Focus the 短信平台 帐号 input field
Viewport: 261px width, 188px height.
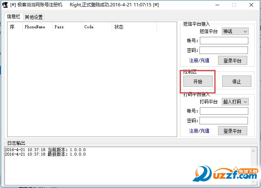coord(224,41)
